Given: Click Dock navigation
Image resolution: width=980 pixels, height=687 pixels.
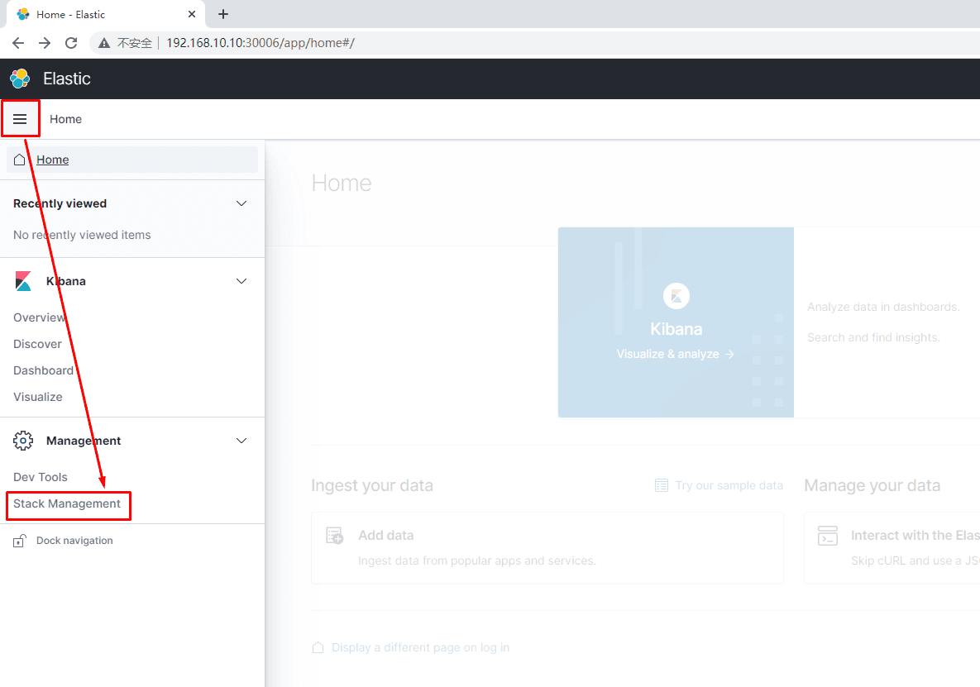Looking at the screenshot, I should click(x=74, y=541).
